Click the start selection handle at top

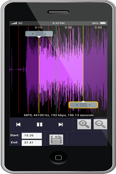point(39,34)
